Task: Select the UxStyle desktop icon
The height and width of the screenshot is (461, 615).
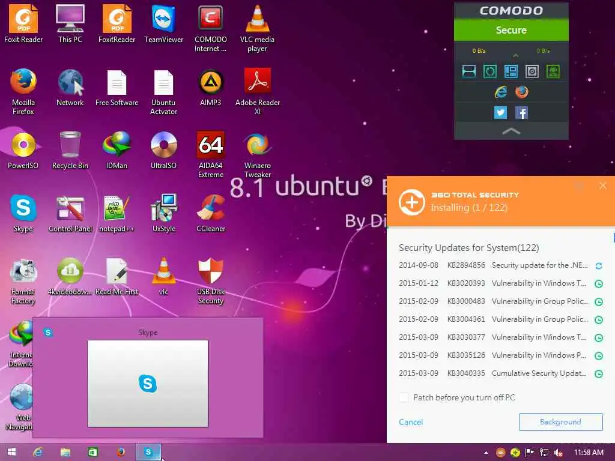Action: (163, 213)
